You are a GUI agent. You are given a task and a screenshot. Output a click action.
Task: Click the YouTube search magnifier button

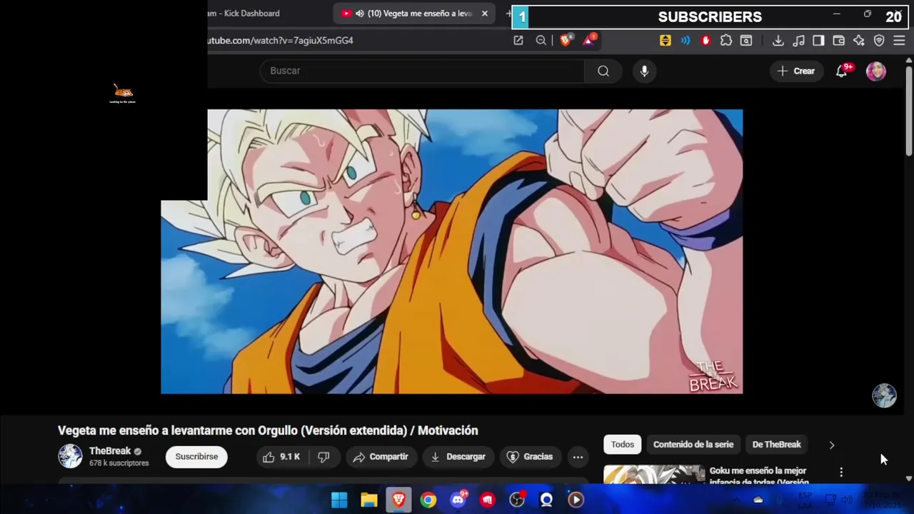point(603,71)
